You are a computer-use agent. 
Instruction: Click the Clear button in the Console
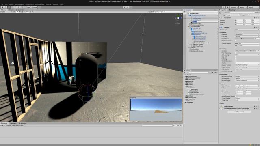[2, 125]
